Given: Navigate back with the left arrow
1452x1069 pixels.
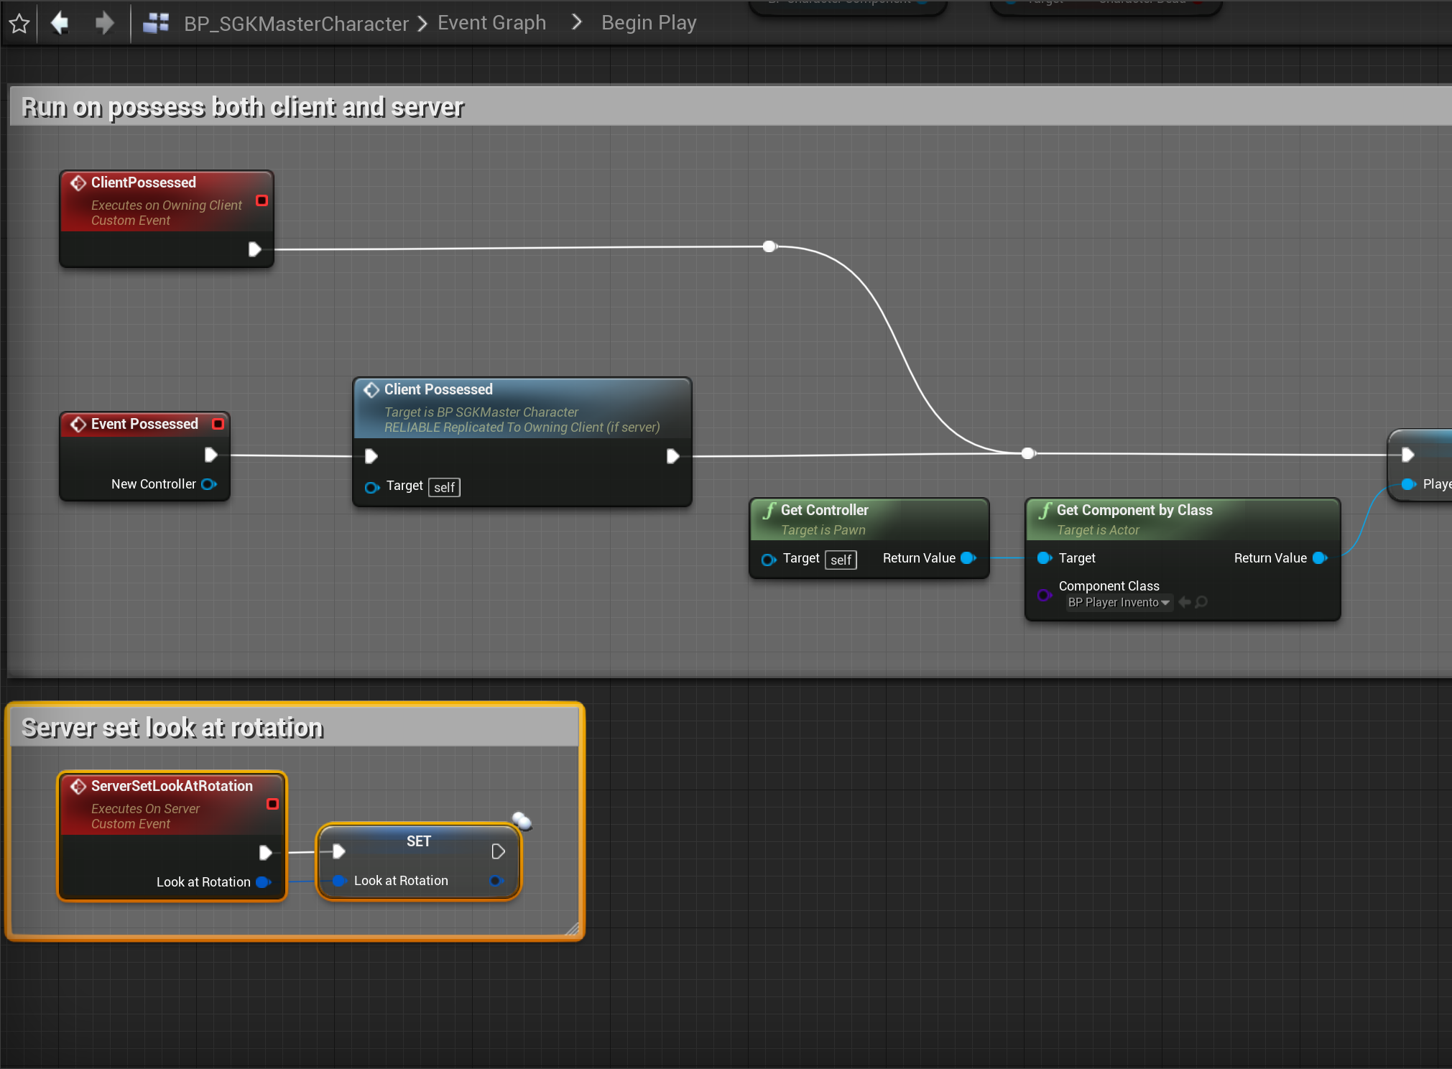Looking at the screenshot, I should (60, 23).
